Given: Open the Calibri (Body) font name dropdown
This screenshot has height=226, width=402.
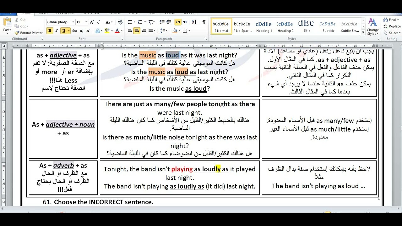Looking at the screenshot, I should (x=73, y=22).
